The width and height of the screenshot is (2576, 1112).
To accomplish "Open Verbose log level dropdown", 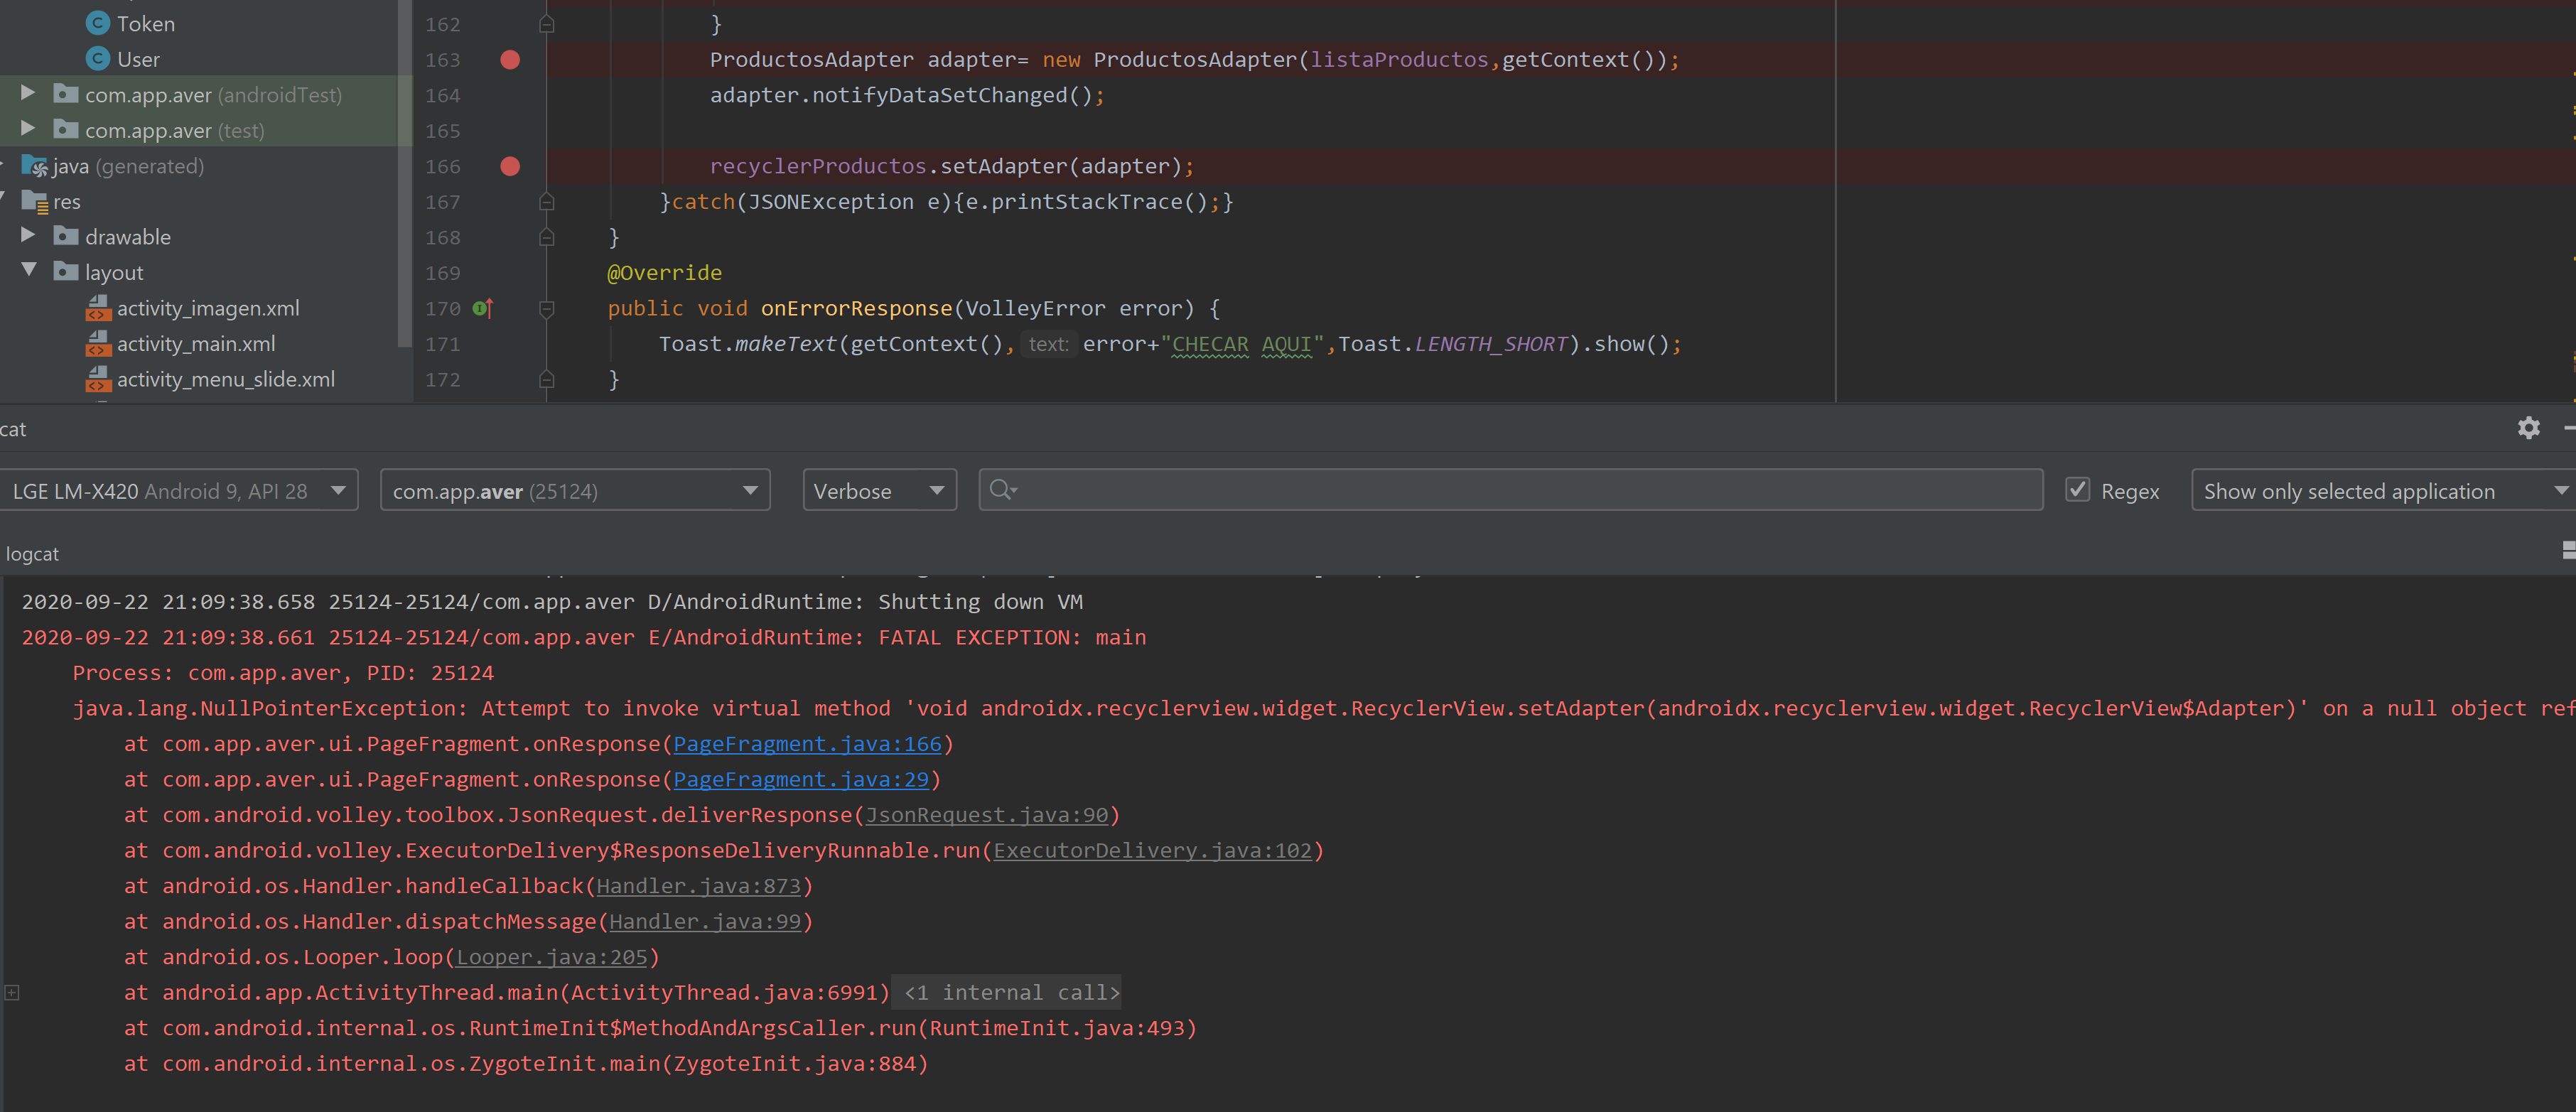I will coord(879,490).
